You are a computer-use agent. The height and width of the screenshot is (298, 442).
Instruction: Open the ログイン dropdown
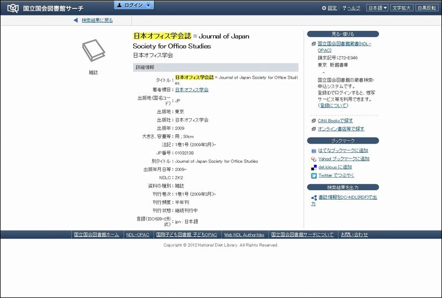coord(134,5)
